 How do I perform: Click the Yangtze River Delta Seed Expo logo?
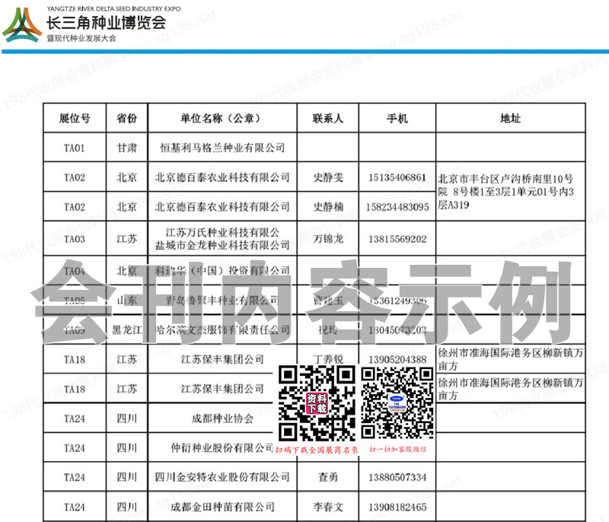[22, 25]
